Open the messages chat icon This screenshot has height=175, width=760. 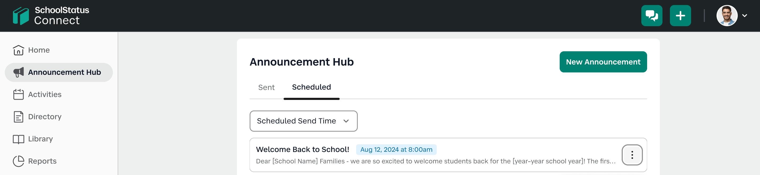[651, 16]
